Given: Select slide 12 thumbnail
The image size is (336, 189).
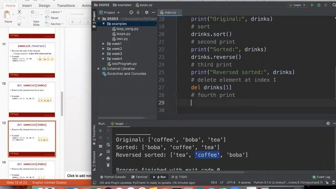Looking at the screenshot, I should 31,99.
